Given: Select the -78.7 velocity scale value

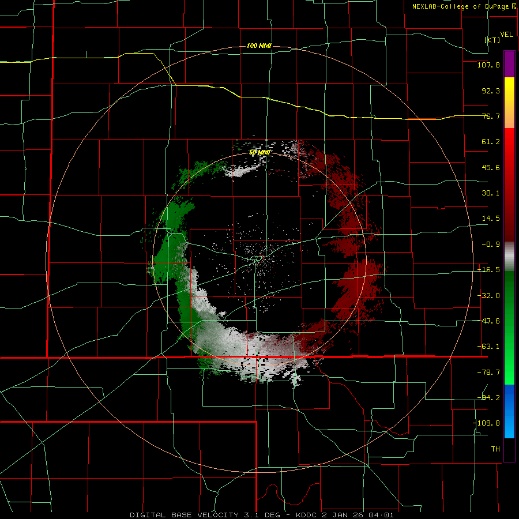Looking at the screenshot, I should [x=488, y=373].
